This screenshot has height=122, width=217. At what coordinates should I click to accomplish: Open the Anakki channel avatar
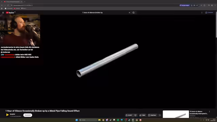tap(7, 115)
